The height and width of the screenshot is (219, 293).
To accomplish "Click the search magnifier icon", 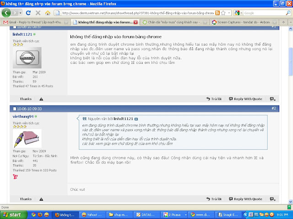I will (288, 13).
